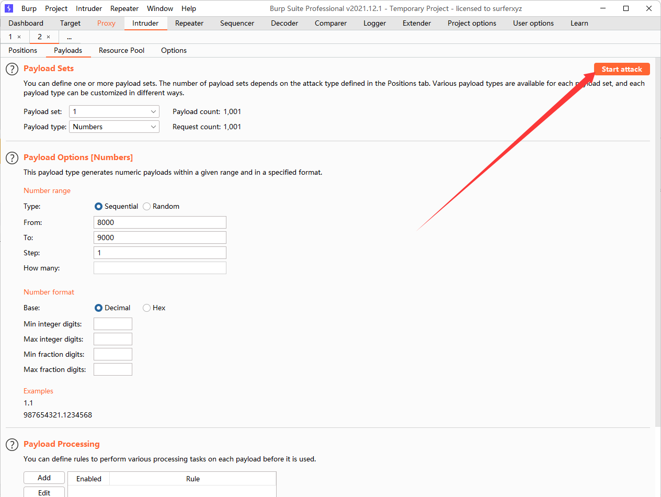The height and width of the screenshot is (497, 661).
Task: Open help for Payload Sets section
Action: 12,69
